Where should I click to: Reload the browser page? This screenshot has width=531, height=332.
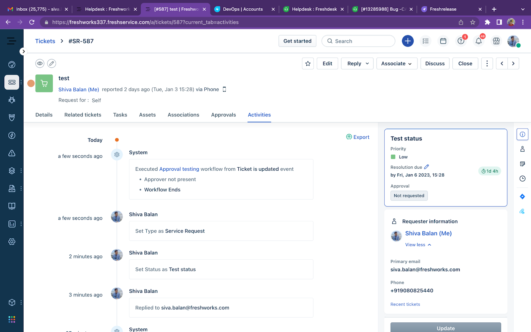click(32, 22)
